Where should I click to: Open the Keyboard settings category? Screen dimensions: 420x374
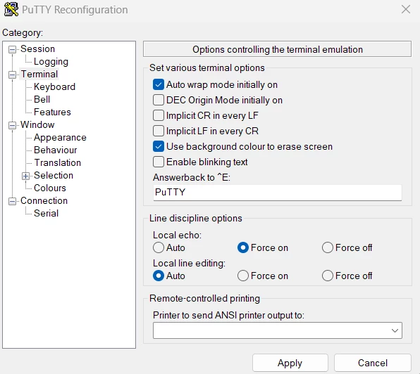coord(54,87)
